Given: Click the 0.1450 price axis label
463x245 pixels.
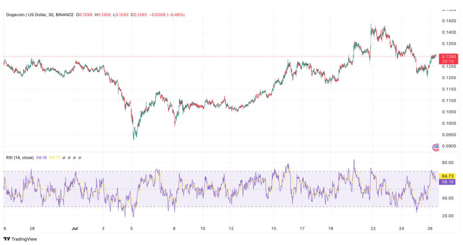Looking at the screenshot, I should [449, 21].
